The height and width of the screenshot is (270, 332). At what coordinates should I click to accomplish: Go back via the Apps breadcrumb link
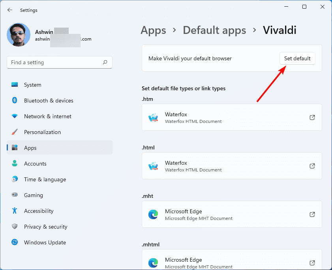(x=153, y=30)
